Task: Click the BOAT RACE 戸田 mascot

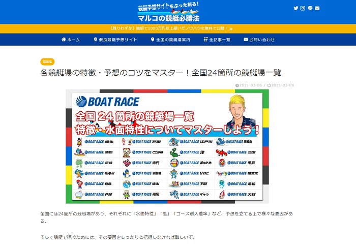Action: pos(127,142)
